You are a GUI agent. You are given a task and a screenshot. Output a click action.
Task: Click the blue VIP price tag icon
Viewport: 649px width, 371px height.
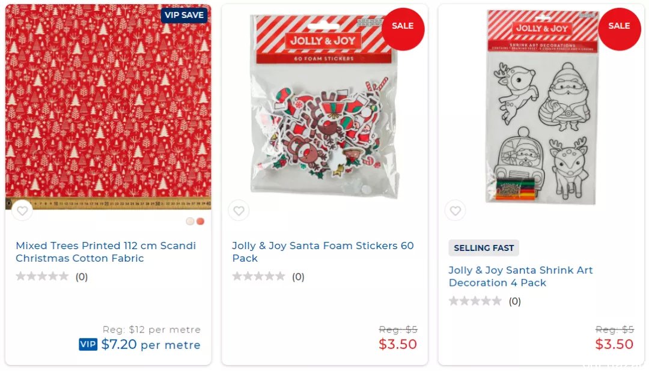[88, 344]
